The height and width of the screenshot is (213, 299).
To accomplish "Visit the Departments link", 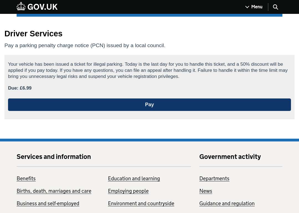I will pyautogui.click(x=214, y=178).
